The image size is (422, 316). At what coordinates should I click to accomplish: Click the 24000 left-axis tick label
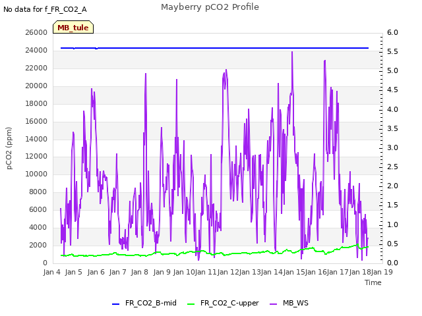click(x=36, y=50)
